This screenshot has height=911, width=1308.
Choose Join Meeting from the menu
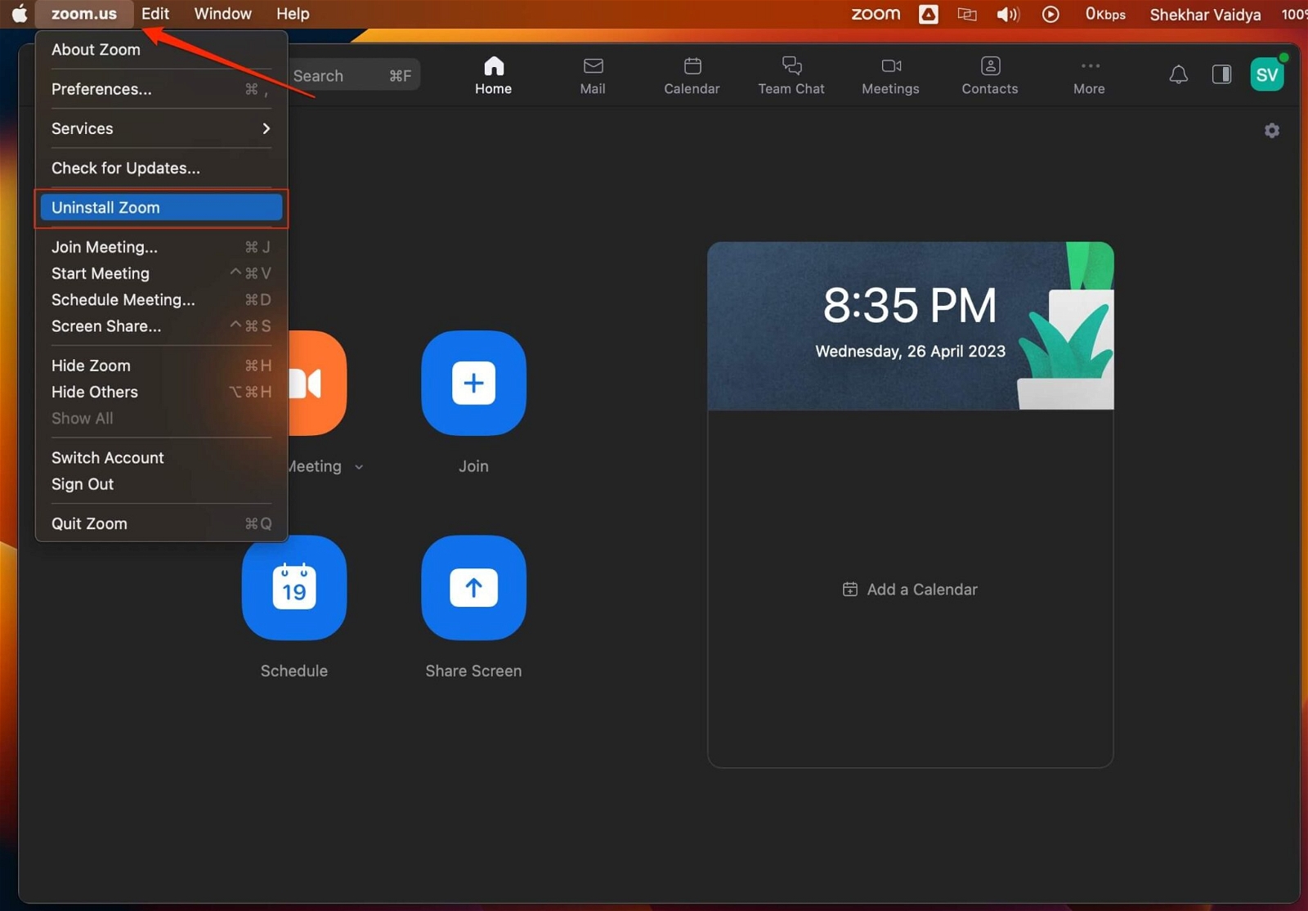(x=161, y=247)
